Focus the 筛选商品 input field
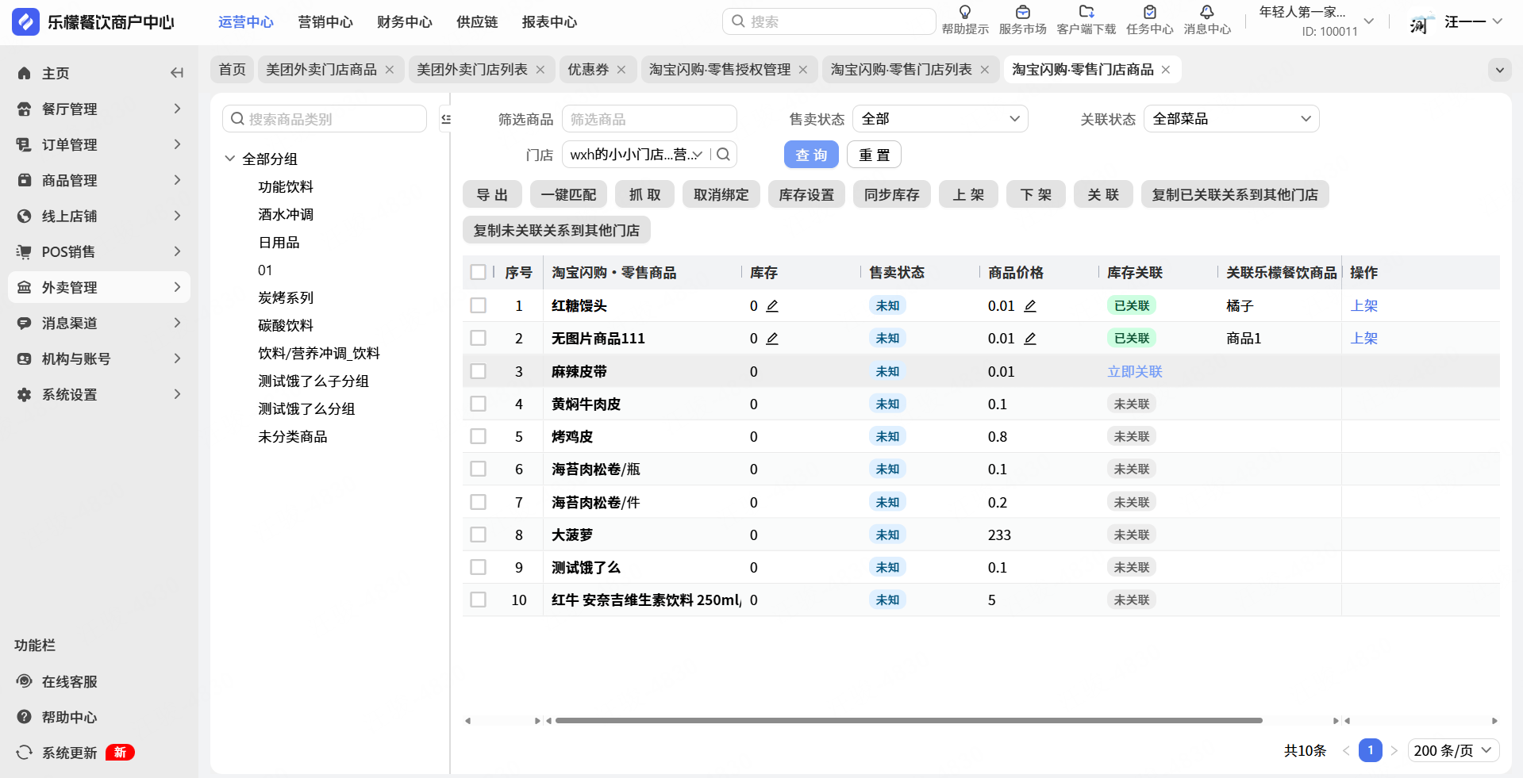The width and height of the screenshot is (1523, 778). point(650,119)
